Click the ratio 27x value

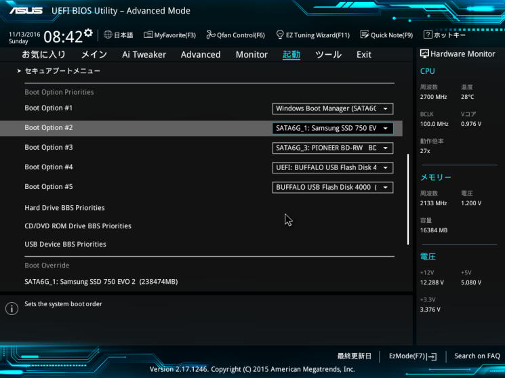[x=425, y=151]
